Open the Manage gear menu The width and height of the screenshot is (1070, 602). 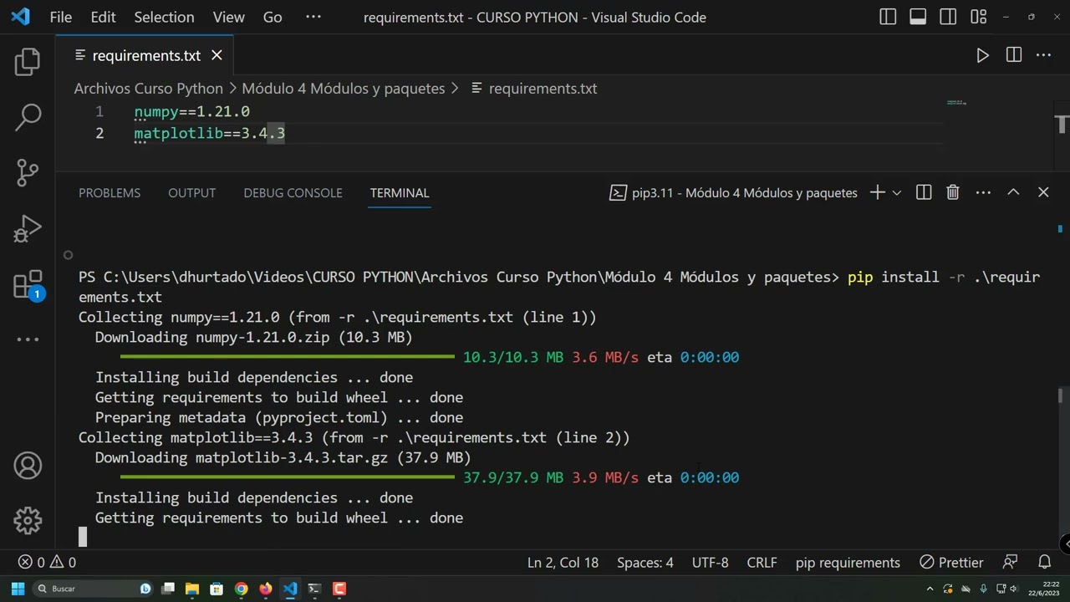[x=28, y=521]
